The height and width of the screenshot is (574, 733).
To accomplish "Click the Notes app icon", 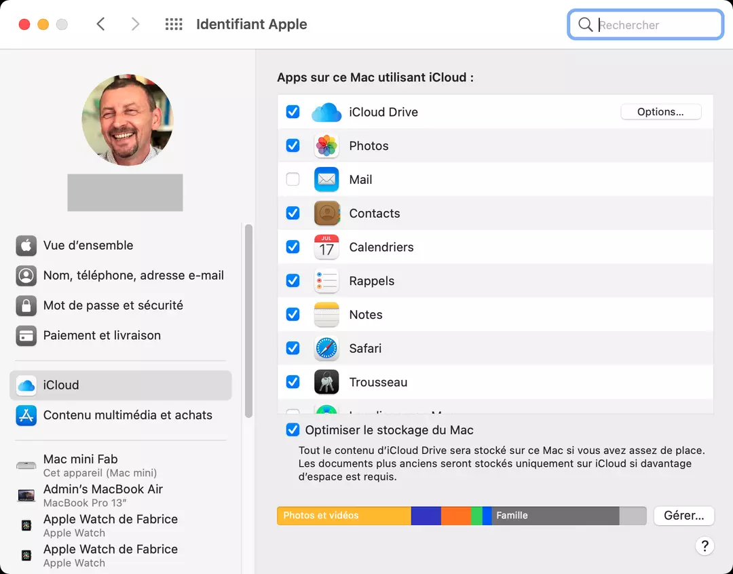I will [x=326, y=314].
